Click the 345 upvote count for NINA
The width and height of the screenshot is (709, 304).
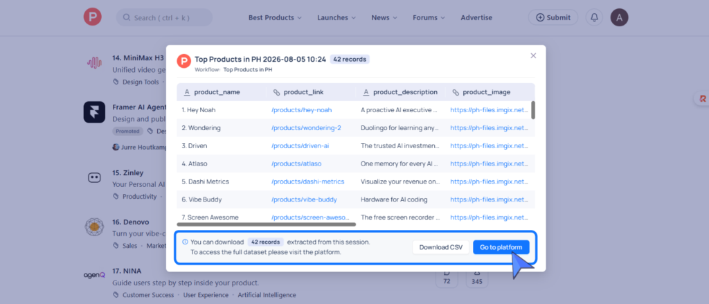[476, 282]
